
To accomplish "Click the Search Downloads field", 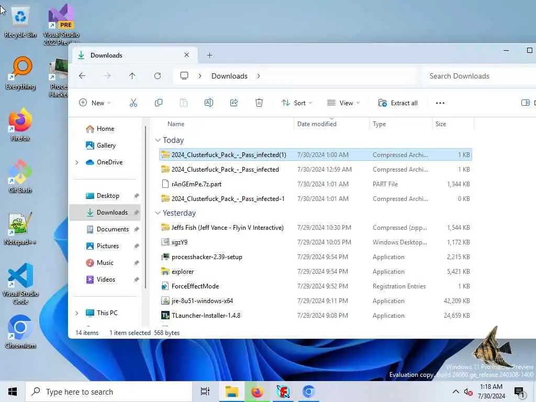I will (478, 76).
